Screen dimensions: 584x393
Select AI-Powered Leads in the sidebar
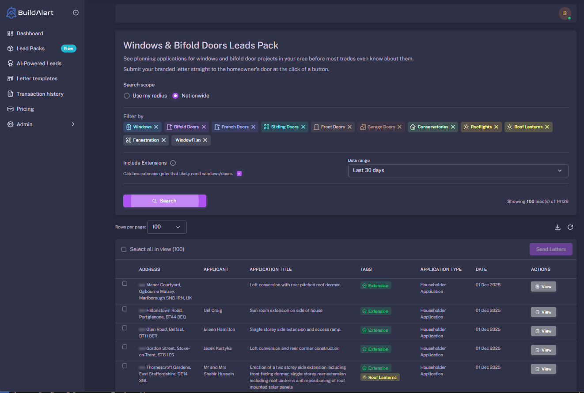(39, 63)
